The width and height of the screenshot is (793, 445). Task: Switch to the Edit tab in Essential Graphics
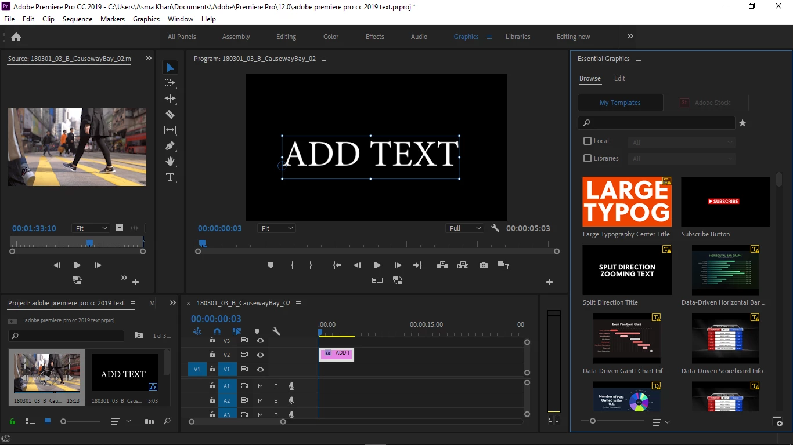coord(620,78)
